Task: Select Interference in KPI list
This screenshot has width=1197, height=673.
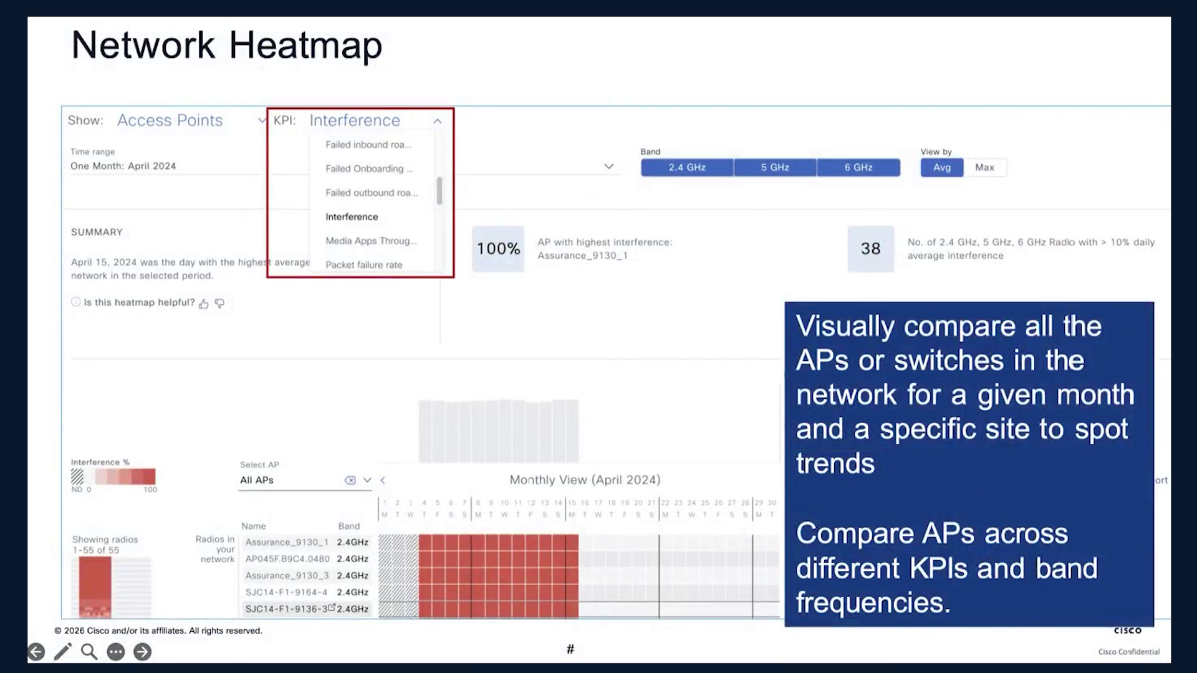Action: pos(352,217)
